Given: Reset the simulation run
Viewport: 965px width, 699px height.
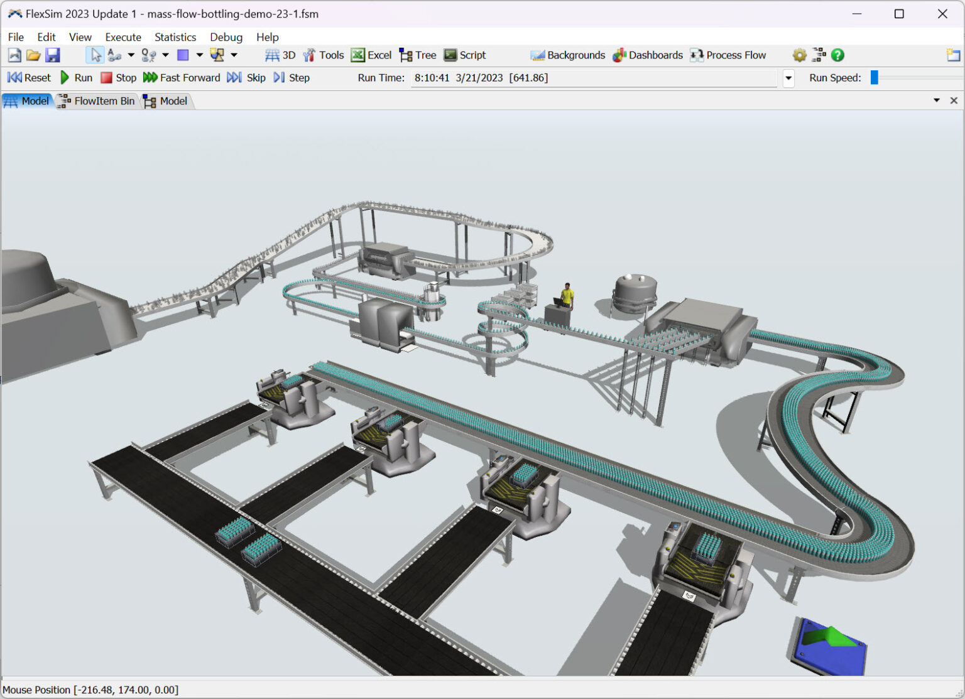Looking at the screenshot, I should click(28, 77).
